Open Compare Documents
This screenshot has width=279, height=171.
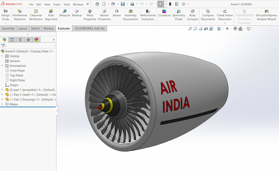pyautogui.click(x=208, y=15)
